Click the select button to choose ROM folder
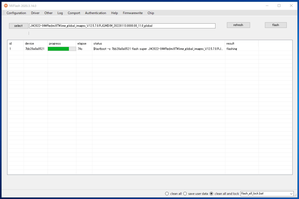 18,26
